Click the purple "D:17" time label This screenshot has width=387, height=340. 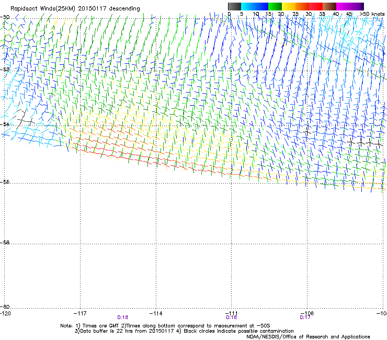tap(305, 318)
